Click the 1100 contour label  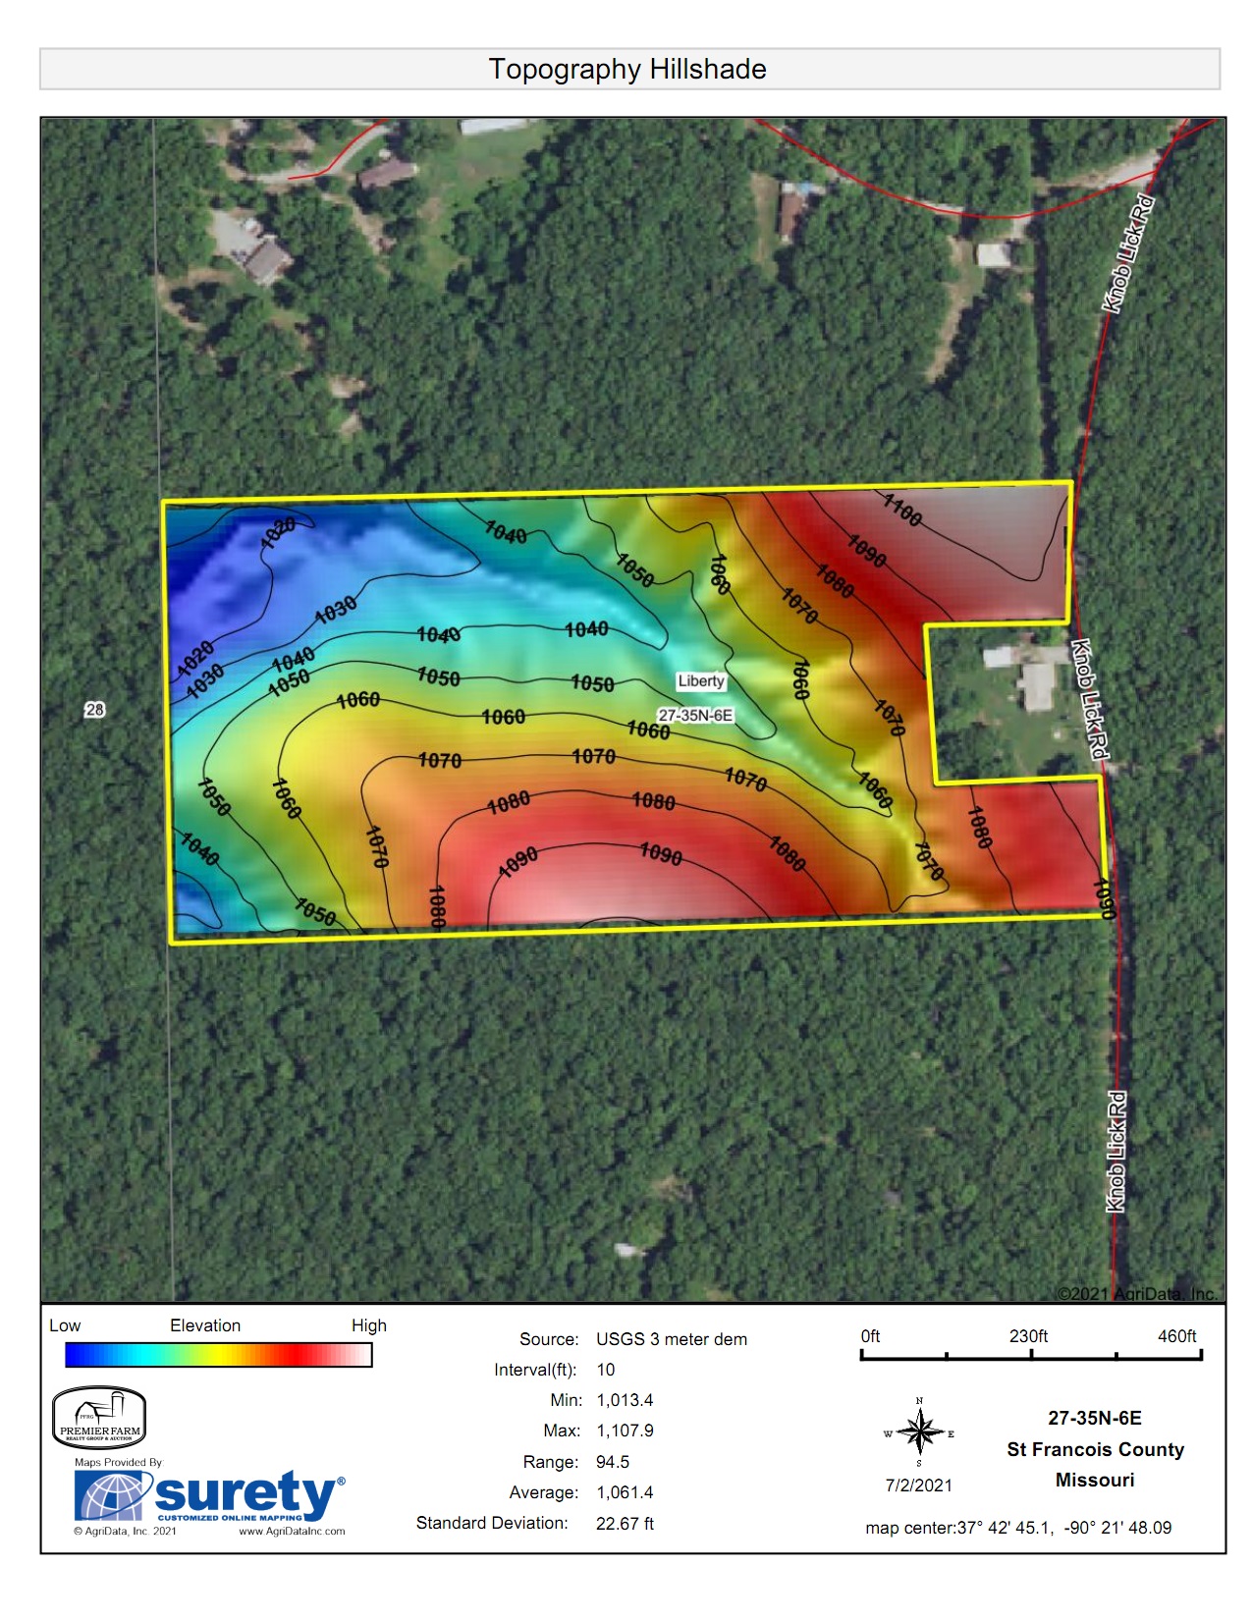901,510
